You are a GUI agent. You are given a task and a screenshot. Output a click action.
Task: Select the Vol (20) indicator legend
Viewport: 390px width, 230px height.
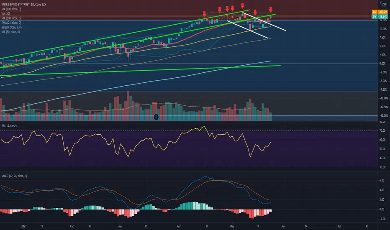click(x=6, y=14)
